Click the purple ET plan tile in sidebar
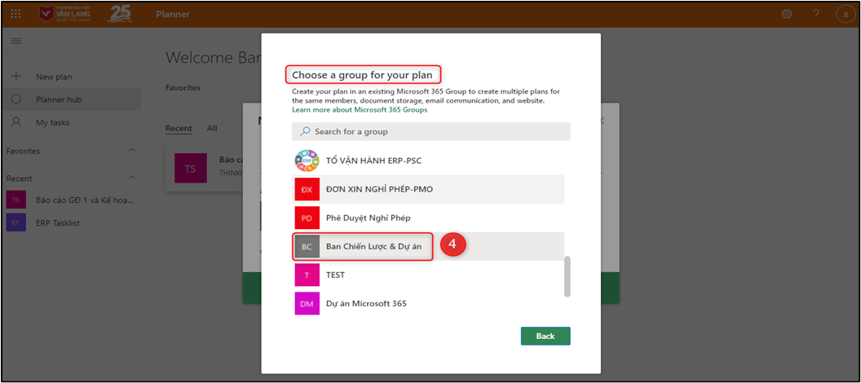This screenshot has width=861, height=383. (x=16, y=222)
